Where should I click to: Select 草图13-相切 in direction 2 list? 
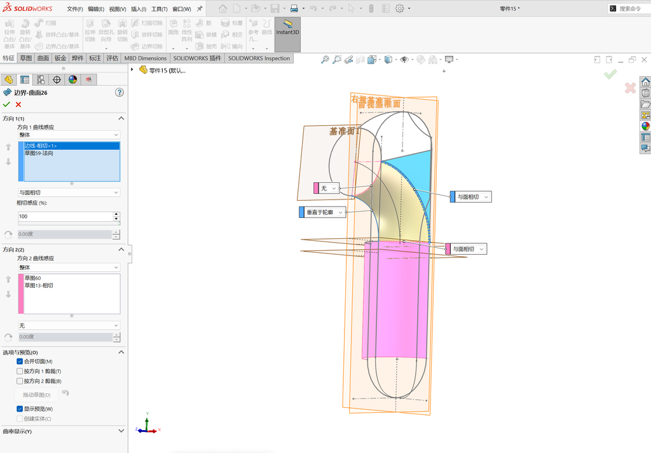click(x=72, y=285)
